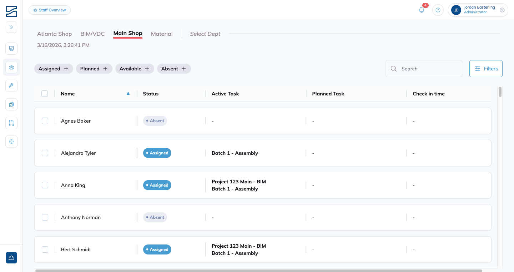Click Agnes Baker's Absent status badge
Screen dimensions: 514x272
click(155, 121)
